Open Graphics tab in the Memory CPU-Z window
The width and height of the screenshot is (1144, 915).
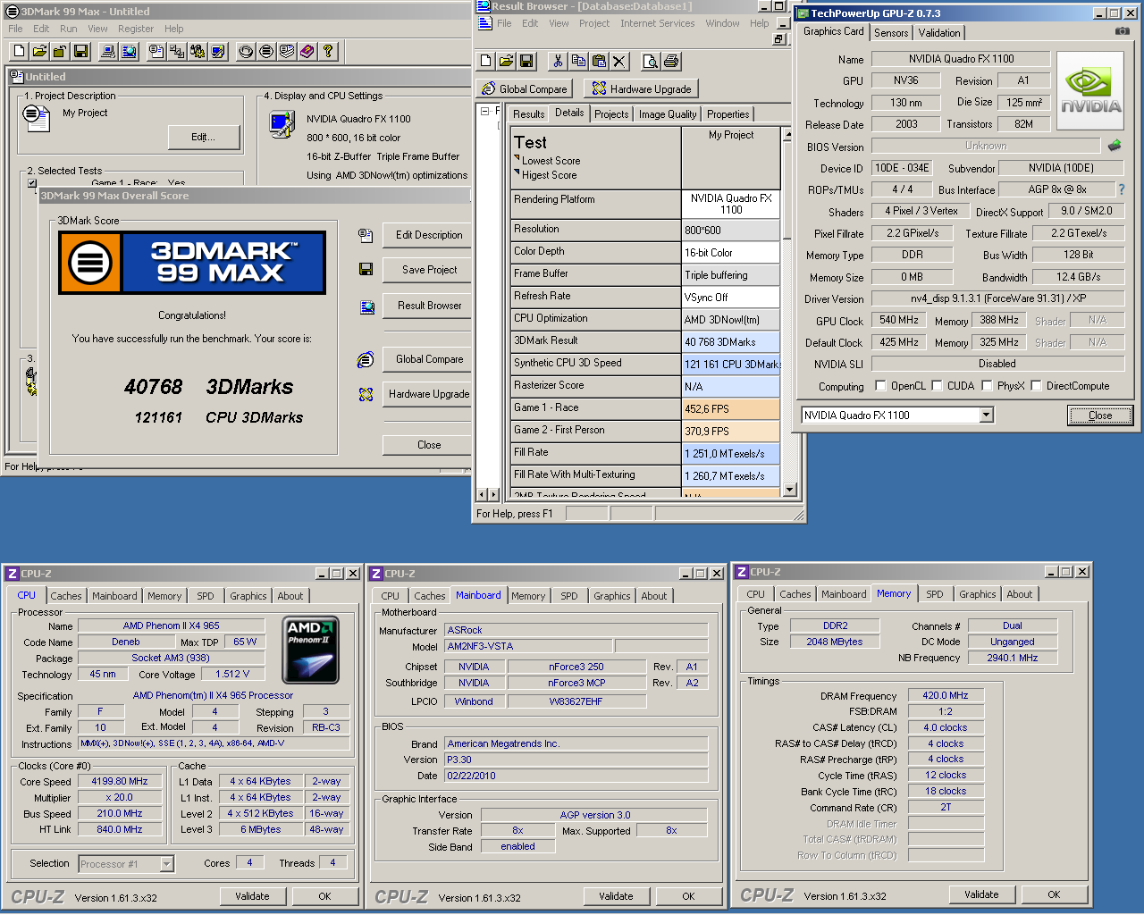(978, 594)
